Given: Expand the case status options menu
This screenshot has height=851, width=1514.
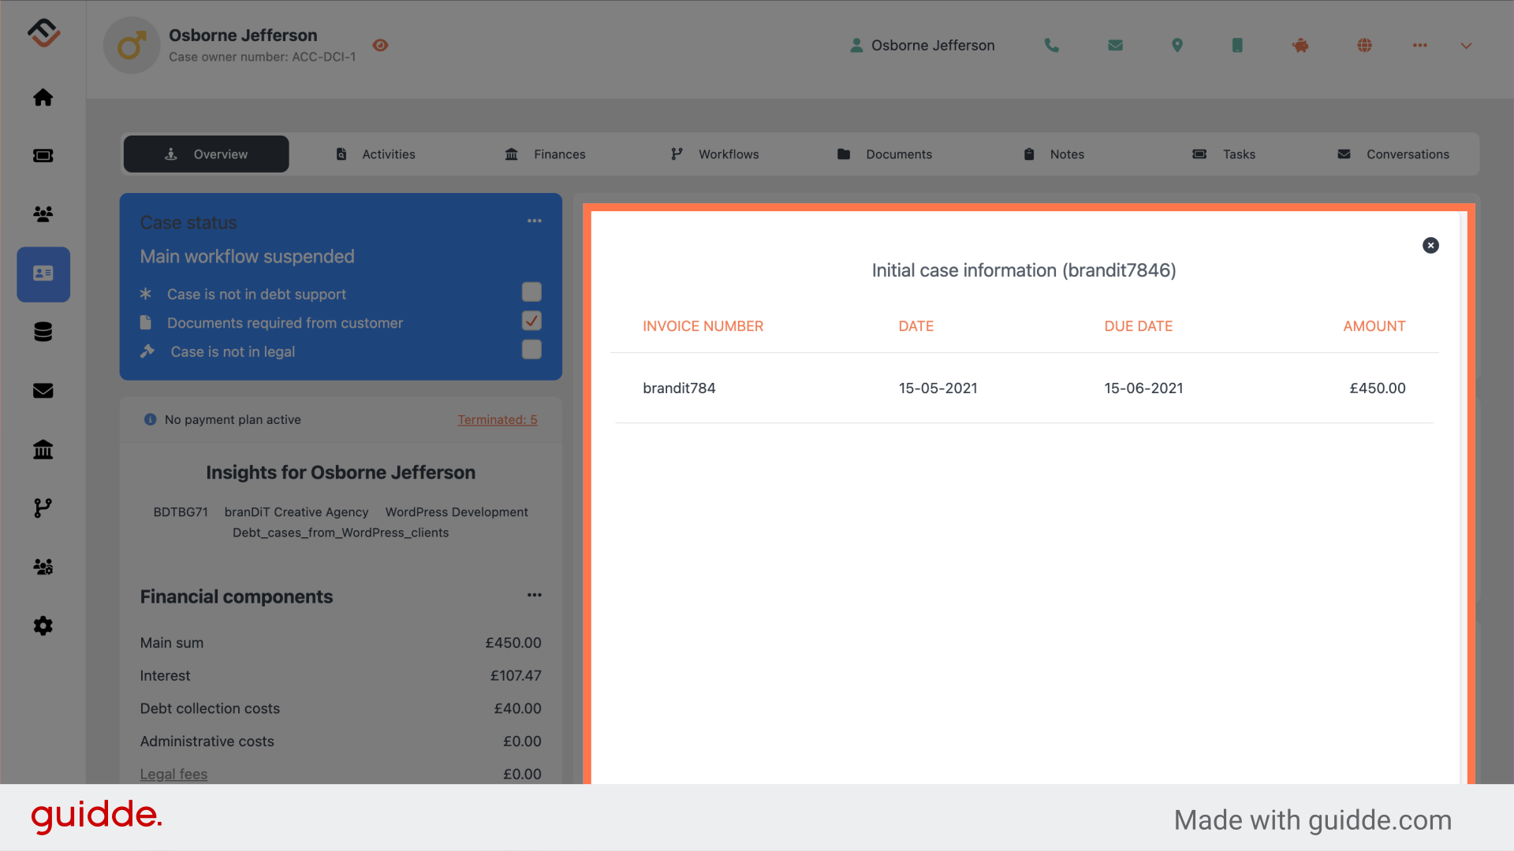Looking at the screenshot, I should [x=533, y=221].
